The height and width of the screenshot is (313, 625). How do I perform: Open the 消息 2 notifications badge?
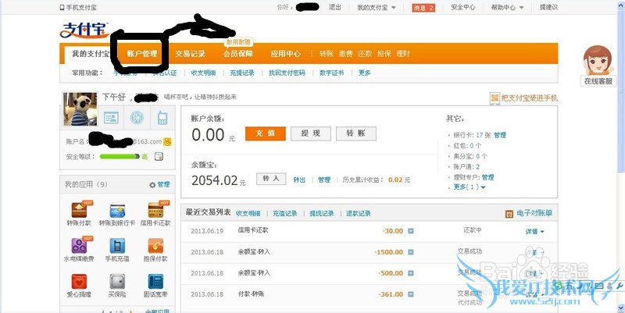coord(423,8)
